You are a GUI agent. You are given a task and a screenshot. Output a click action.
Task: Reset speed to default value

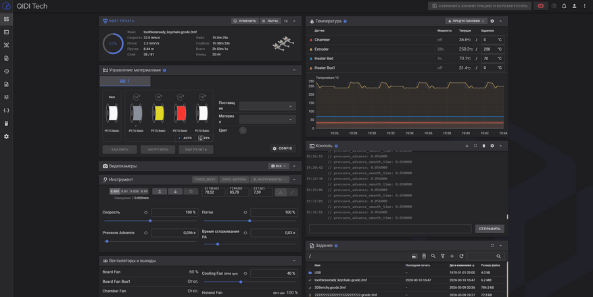pyautogui.click(x=146, y=213)
